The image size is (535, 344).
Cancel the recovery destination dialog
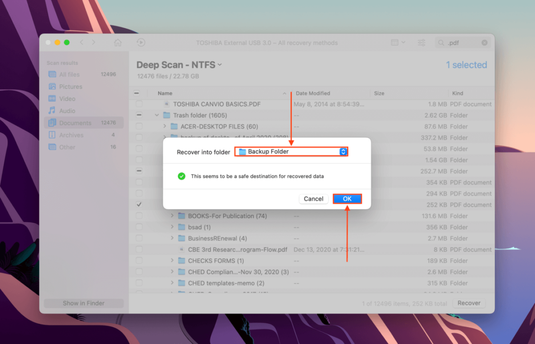pos(314,198)
